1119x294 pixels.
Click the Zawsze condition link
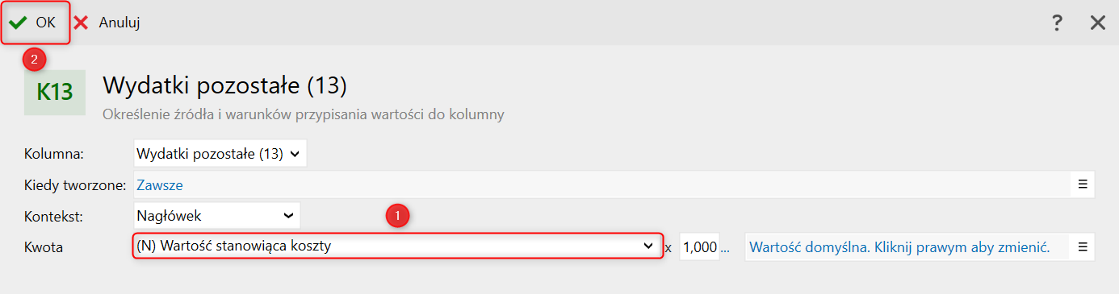pos(160,184)
